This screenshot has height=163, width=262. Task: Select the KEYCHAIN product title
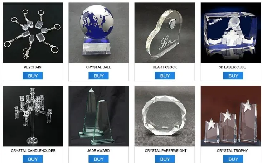coord(33,67)
